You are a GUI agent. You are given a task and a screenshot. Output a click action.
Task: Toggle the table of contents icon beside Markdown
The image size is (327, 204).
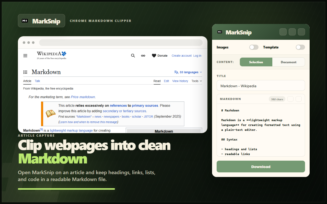tap(25, 72)
